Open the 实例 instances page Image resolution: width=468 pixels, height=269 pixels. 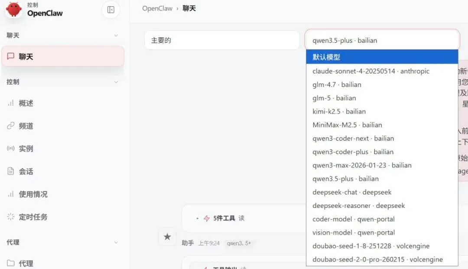click(x=63, y=149)
